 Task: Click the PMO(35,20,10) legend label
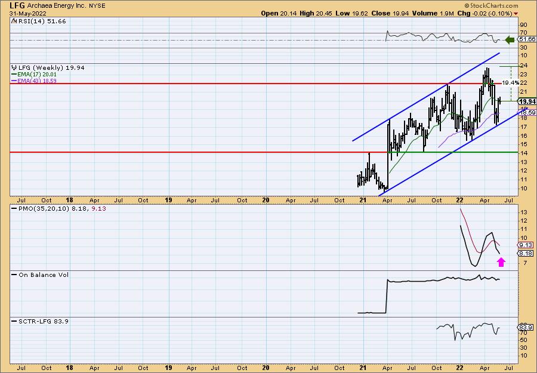coord(44,208)
